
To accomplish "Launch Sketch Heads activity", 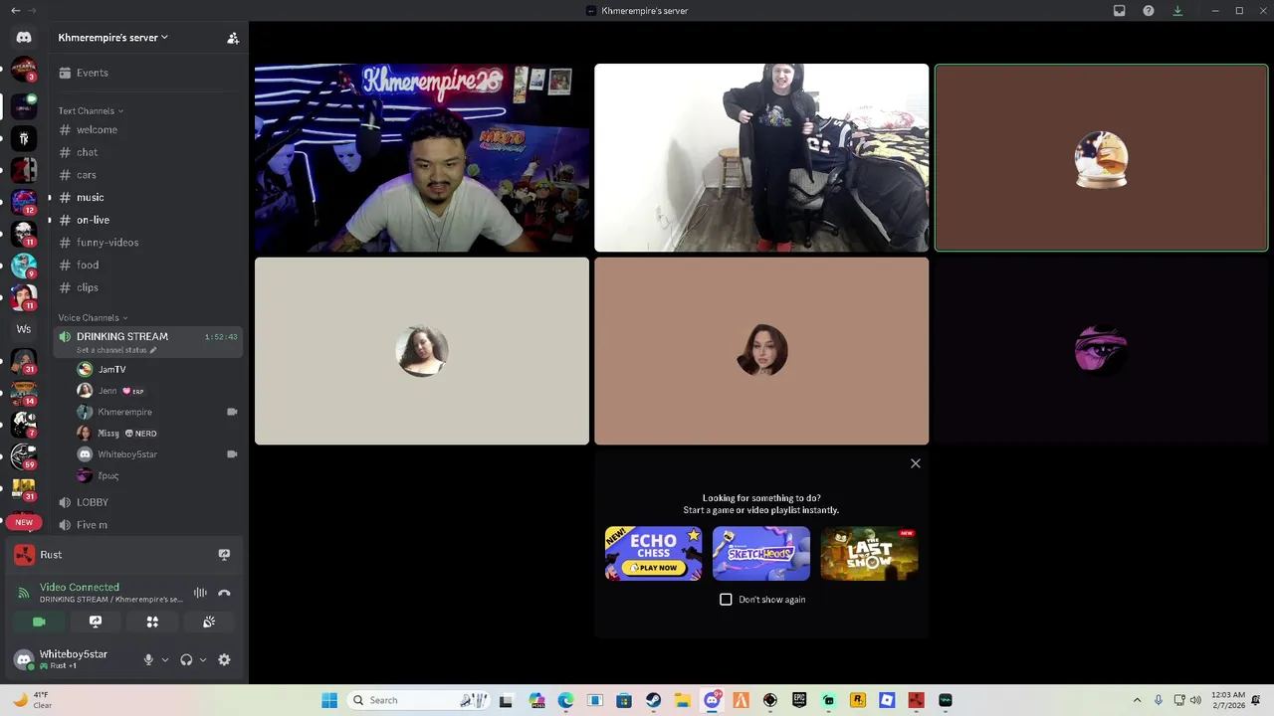I will [x=761, y=554].
